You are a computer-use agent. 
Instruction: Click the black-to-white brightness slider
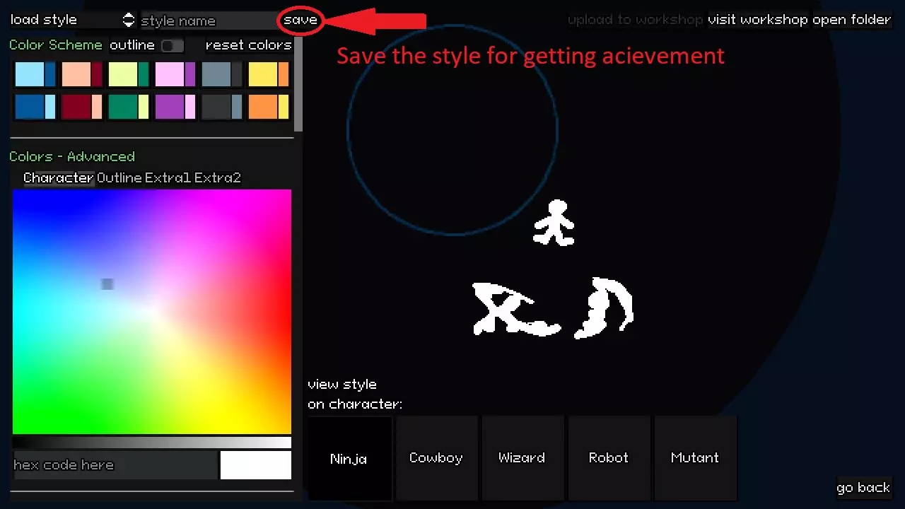(x=152, y=443)
